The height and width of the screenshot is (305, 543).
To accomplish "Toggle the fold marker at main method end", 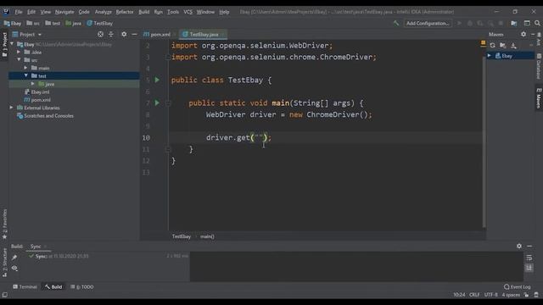I will (168, 149).
